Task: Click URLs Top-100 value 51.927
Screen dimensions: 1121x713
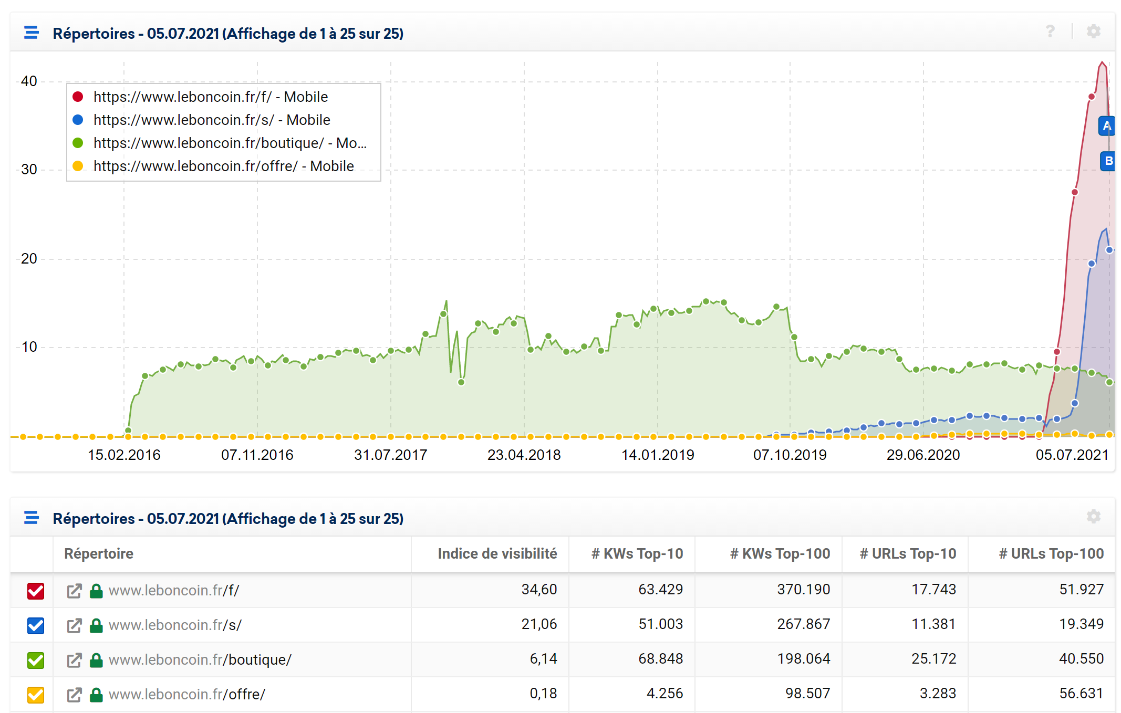Action: tap(1081, 590)
